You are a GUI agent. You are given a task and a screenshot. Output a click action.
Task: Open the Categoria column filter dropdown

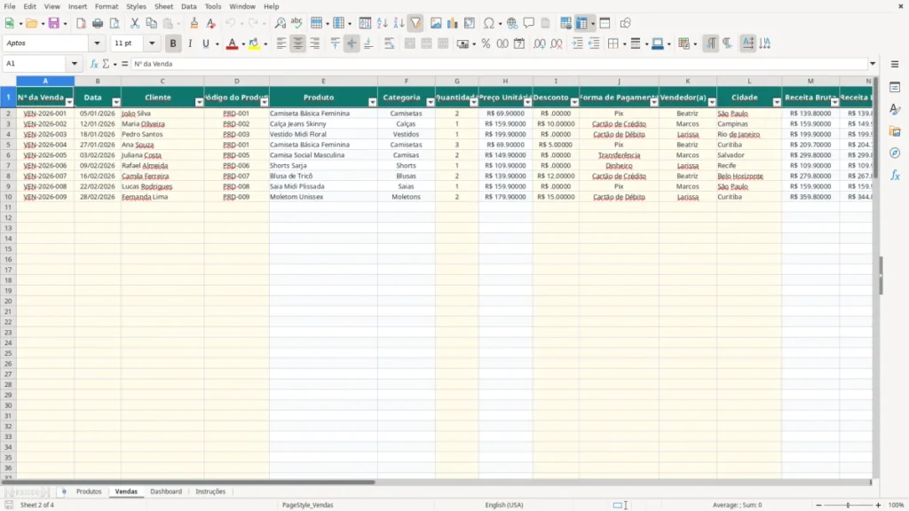[x=431, y=102]
